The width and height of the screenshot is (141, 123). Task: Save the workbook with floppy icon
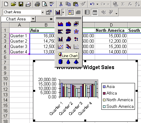pos(21,4)
